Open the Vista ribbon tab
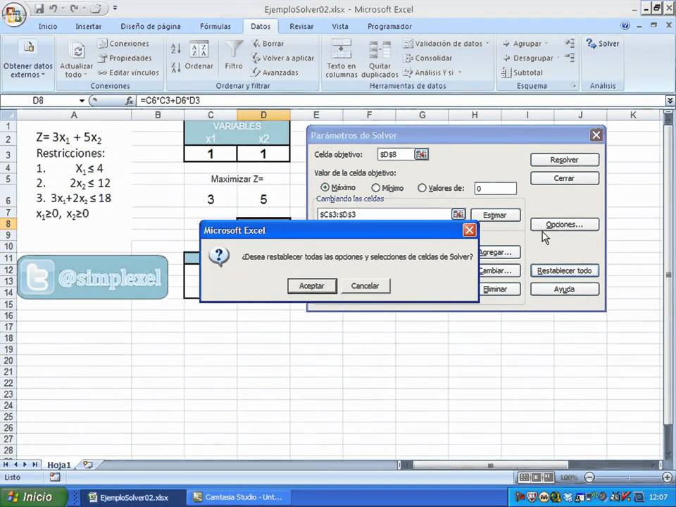This screenshot has height=507, width=676. tap(339, 26)
